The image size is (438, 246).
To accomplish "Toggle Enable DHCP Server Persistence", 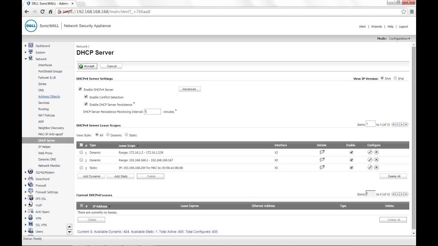I will [x=86, y=104].
